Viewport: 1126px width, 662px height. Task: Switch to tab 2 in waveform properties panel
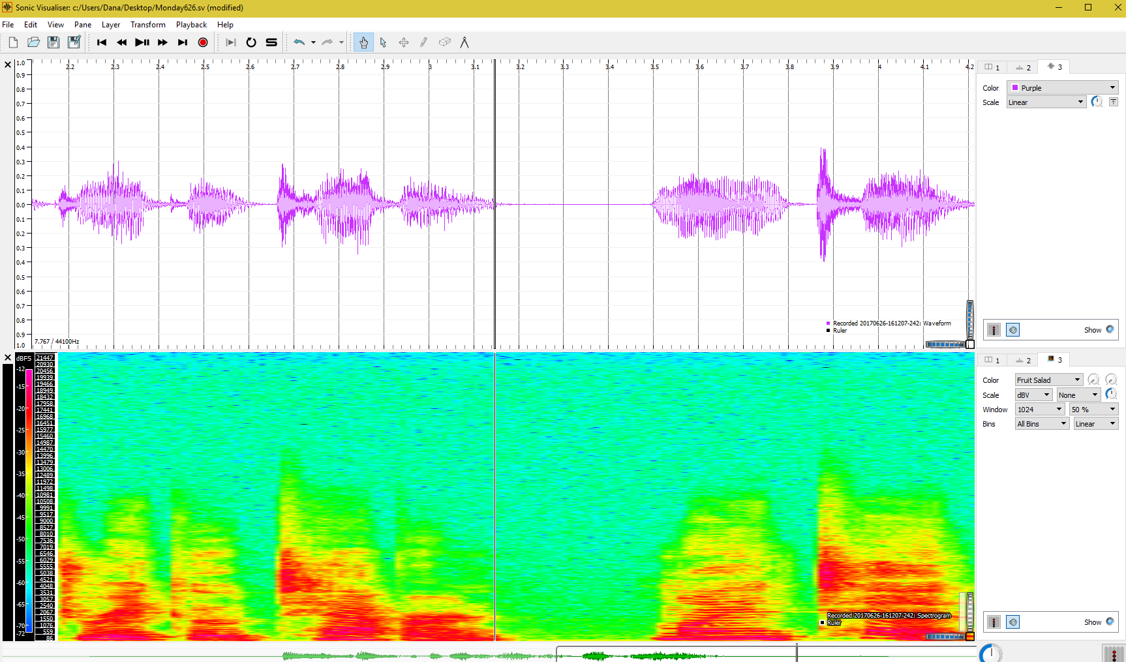tap(1023, 68)
